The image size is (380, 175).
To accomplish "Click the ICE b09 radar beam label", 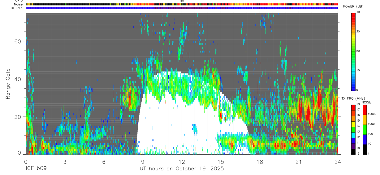I will (x=36, y=169).
